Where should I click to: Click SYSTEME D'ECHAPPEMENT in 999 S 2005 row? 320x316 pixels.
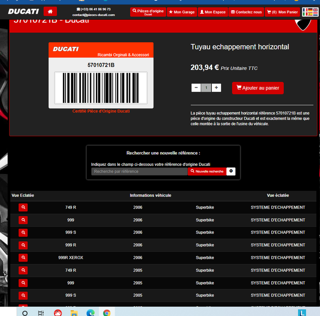(x=278, y=295)
